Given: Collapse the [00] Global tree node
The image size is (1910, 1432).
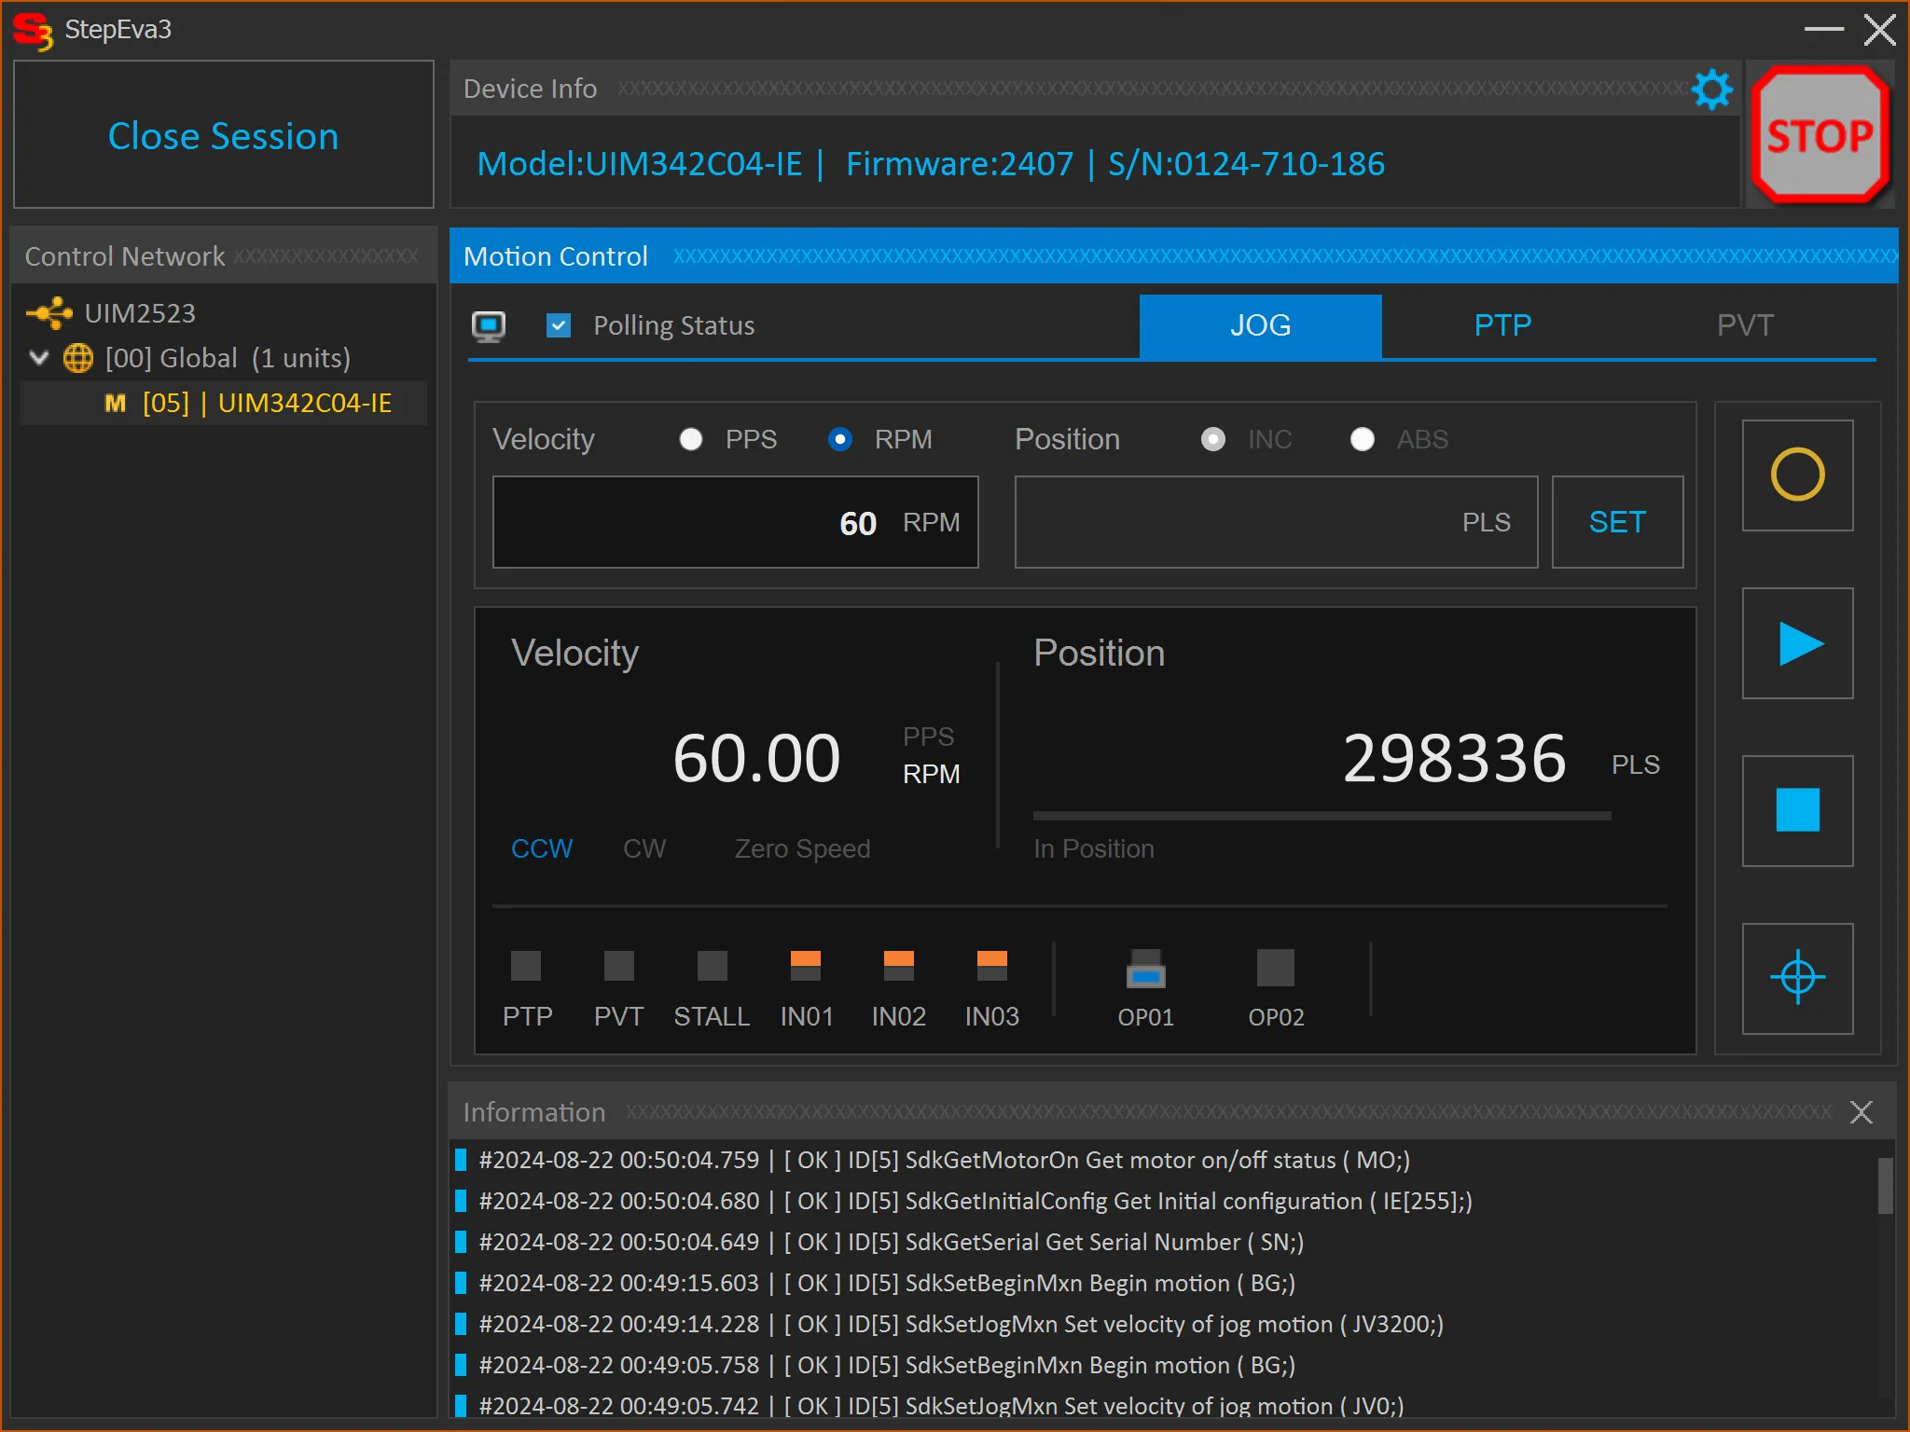Looking at the screenshot, I should (38, 358).
